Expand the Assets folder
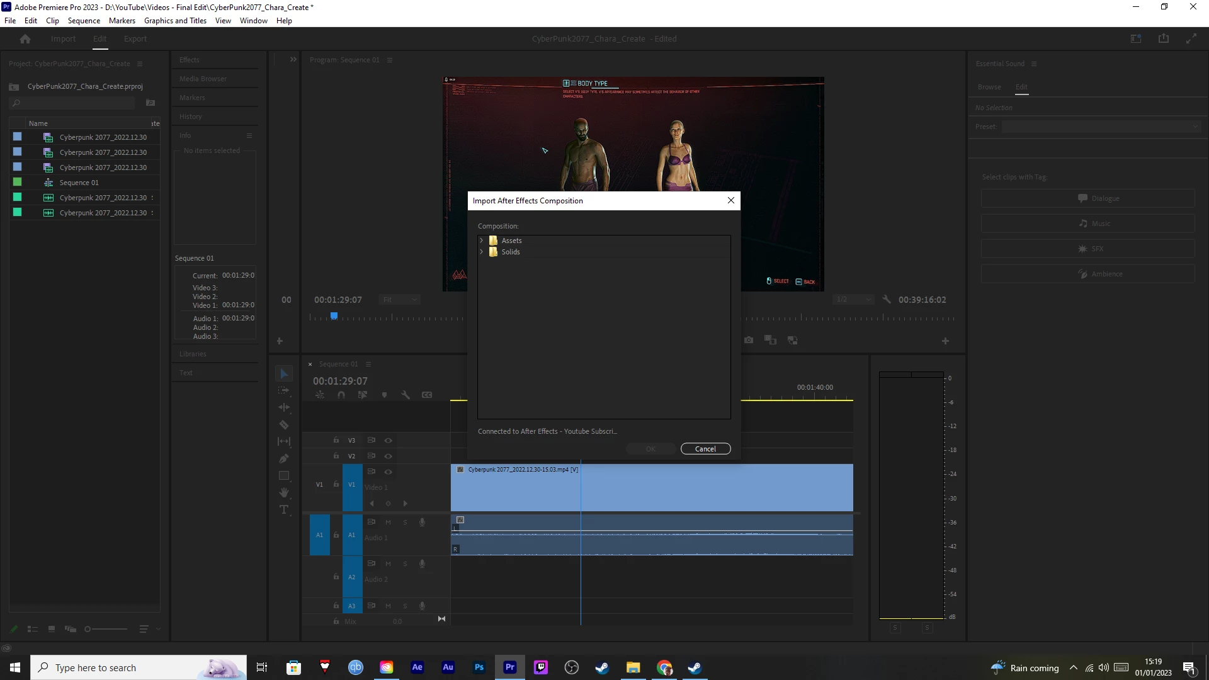 [482, 241]
